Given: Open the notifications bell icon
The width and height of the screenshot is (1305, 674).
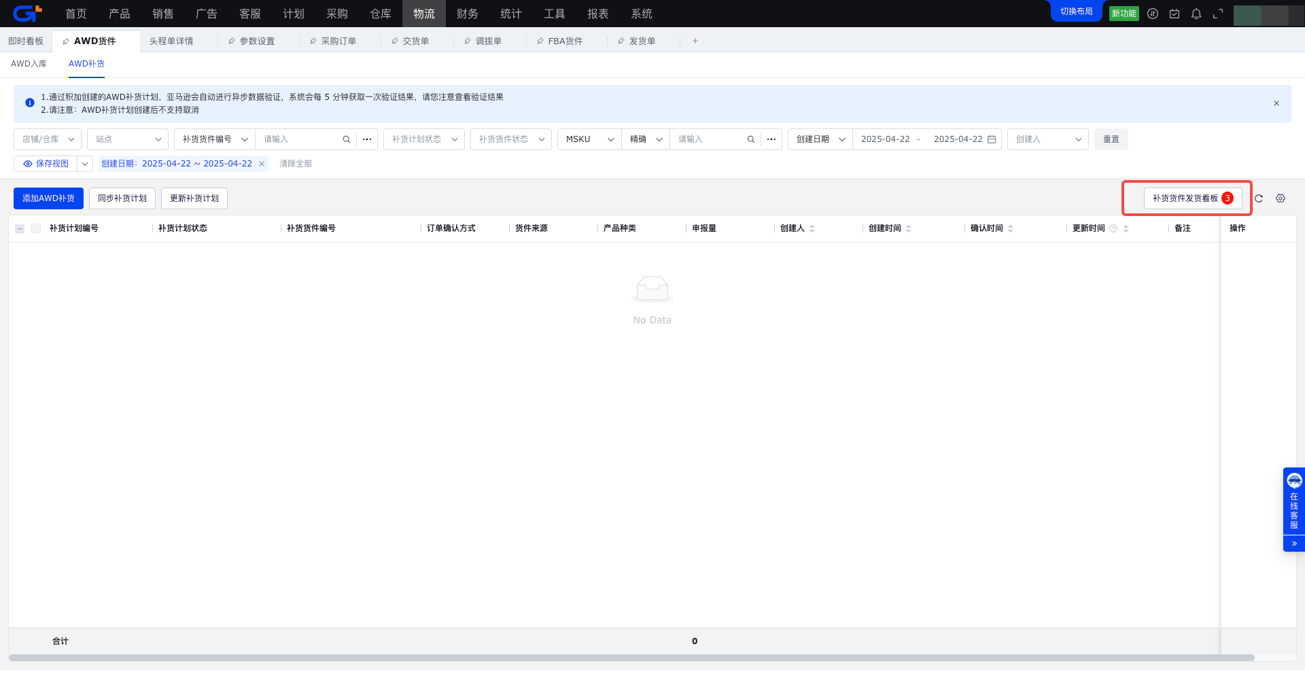Looking at the screenshot, I should click(1196, 14).
